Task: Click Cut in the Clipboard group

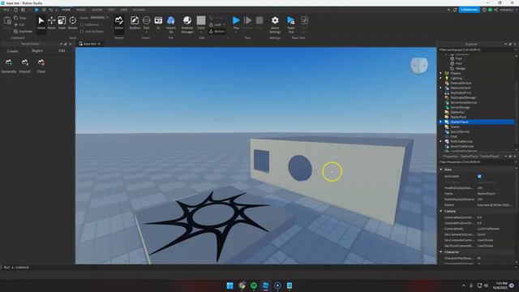Action: (x=19, y=25)
